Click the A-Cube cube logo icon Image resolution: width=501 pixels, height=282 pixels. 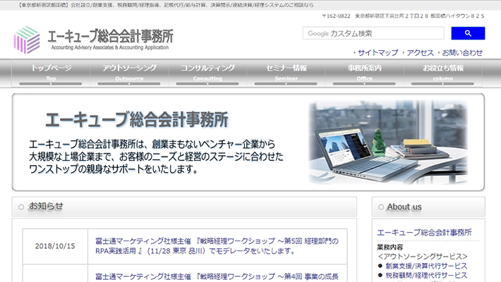pos(27,39)
